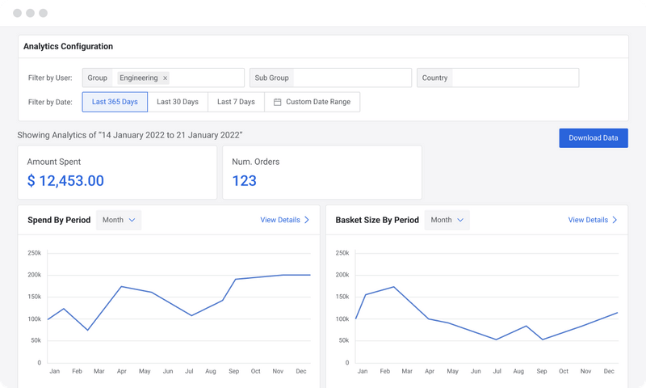The height and width of the screenshot is (388, 646).
Task: Select the Last 7 Days date filter
Action: coord(236,103)
